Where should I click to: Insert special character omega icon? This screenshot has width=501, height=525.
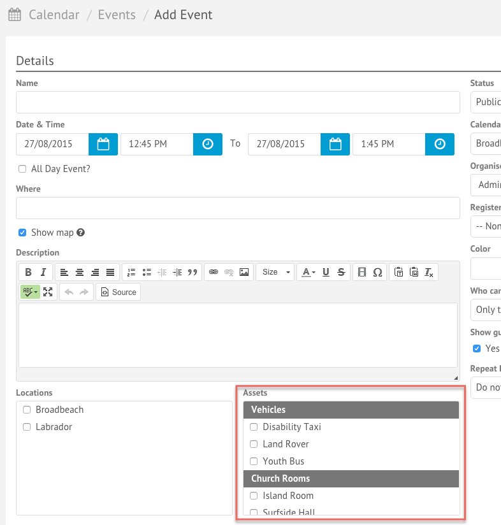(x=377, y=272)
